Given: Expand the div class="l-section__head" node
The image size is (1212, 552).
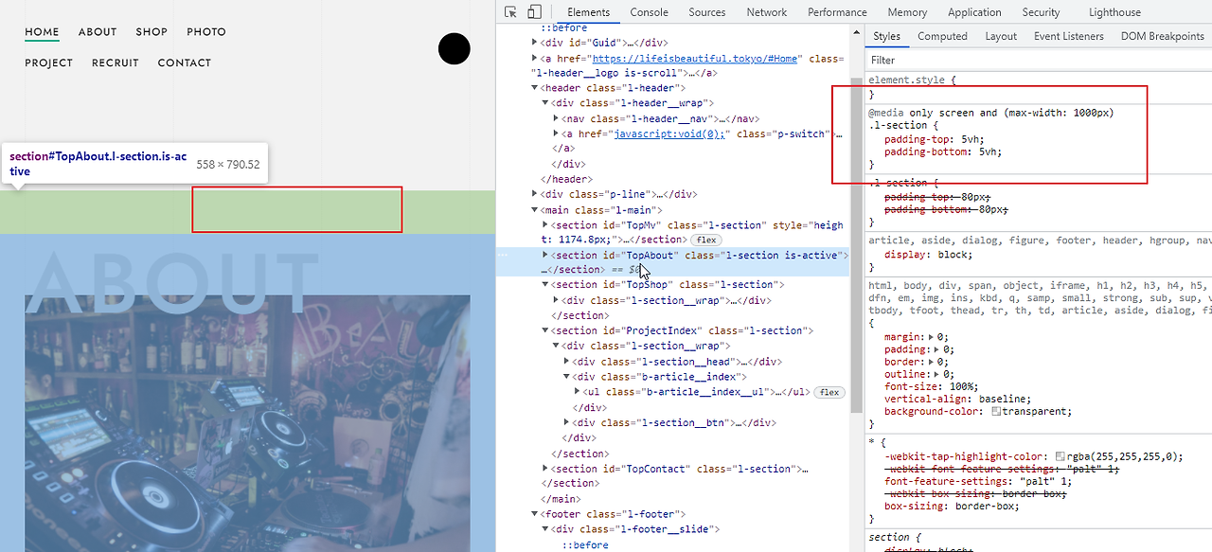Looking at the screenshot, I should (x=567, y=362).
